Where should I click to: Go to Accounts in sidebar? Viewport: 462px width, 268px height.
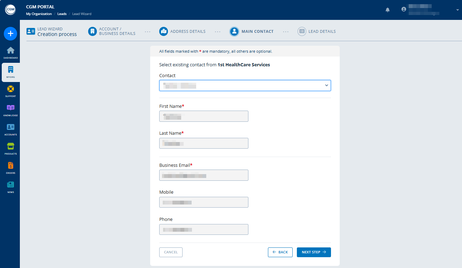coord(10,128)
